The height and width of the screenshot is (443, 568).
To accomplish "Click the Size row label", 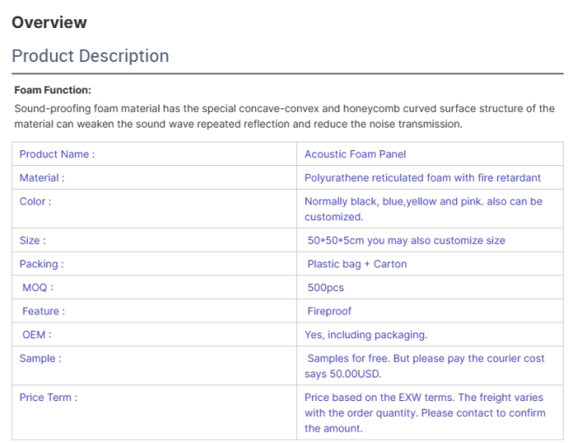I will (32, 240).
